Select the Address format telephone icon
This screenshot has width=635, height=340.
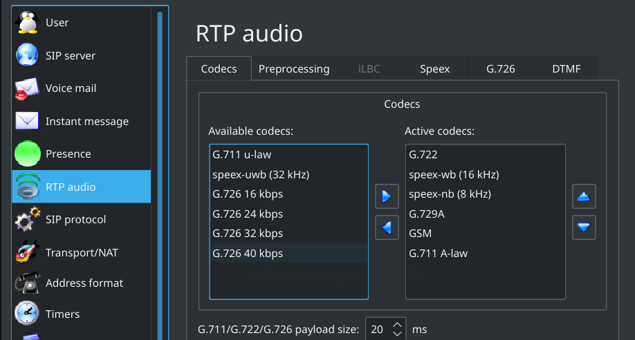pos(28,283)
